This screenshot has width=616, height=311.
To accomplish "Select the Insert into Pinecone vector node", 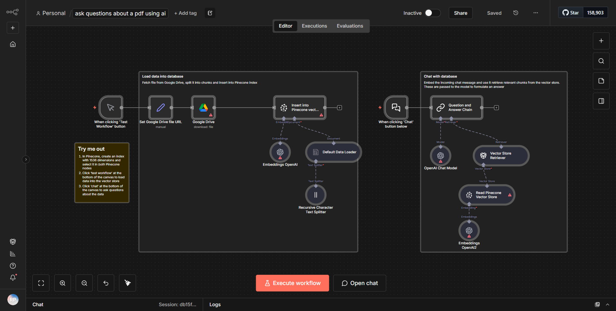I will pos(300,107).
